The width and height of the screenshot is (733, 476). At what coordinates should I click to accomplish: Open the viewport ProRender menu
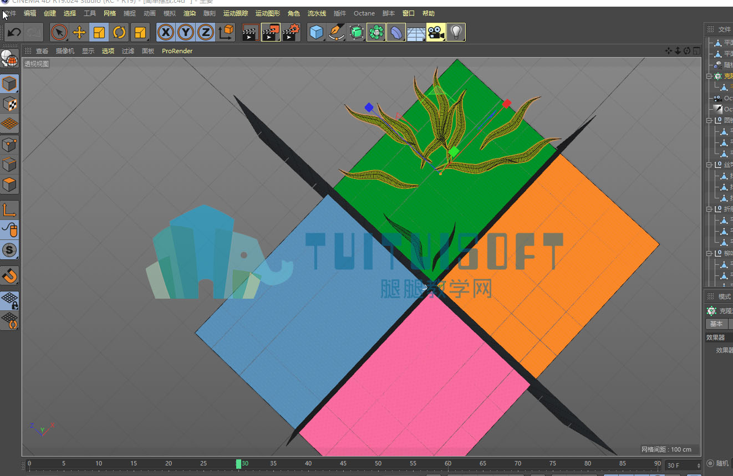click(177, 51)
